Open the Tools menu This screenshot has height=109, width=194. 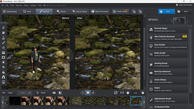tap(12, 5)
